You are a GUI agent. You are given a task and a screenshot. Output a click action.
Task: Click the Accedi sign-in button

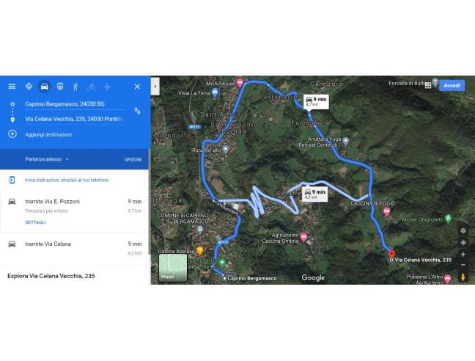pyautogui.click(x=452, y=85)
